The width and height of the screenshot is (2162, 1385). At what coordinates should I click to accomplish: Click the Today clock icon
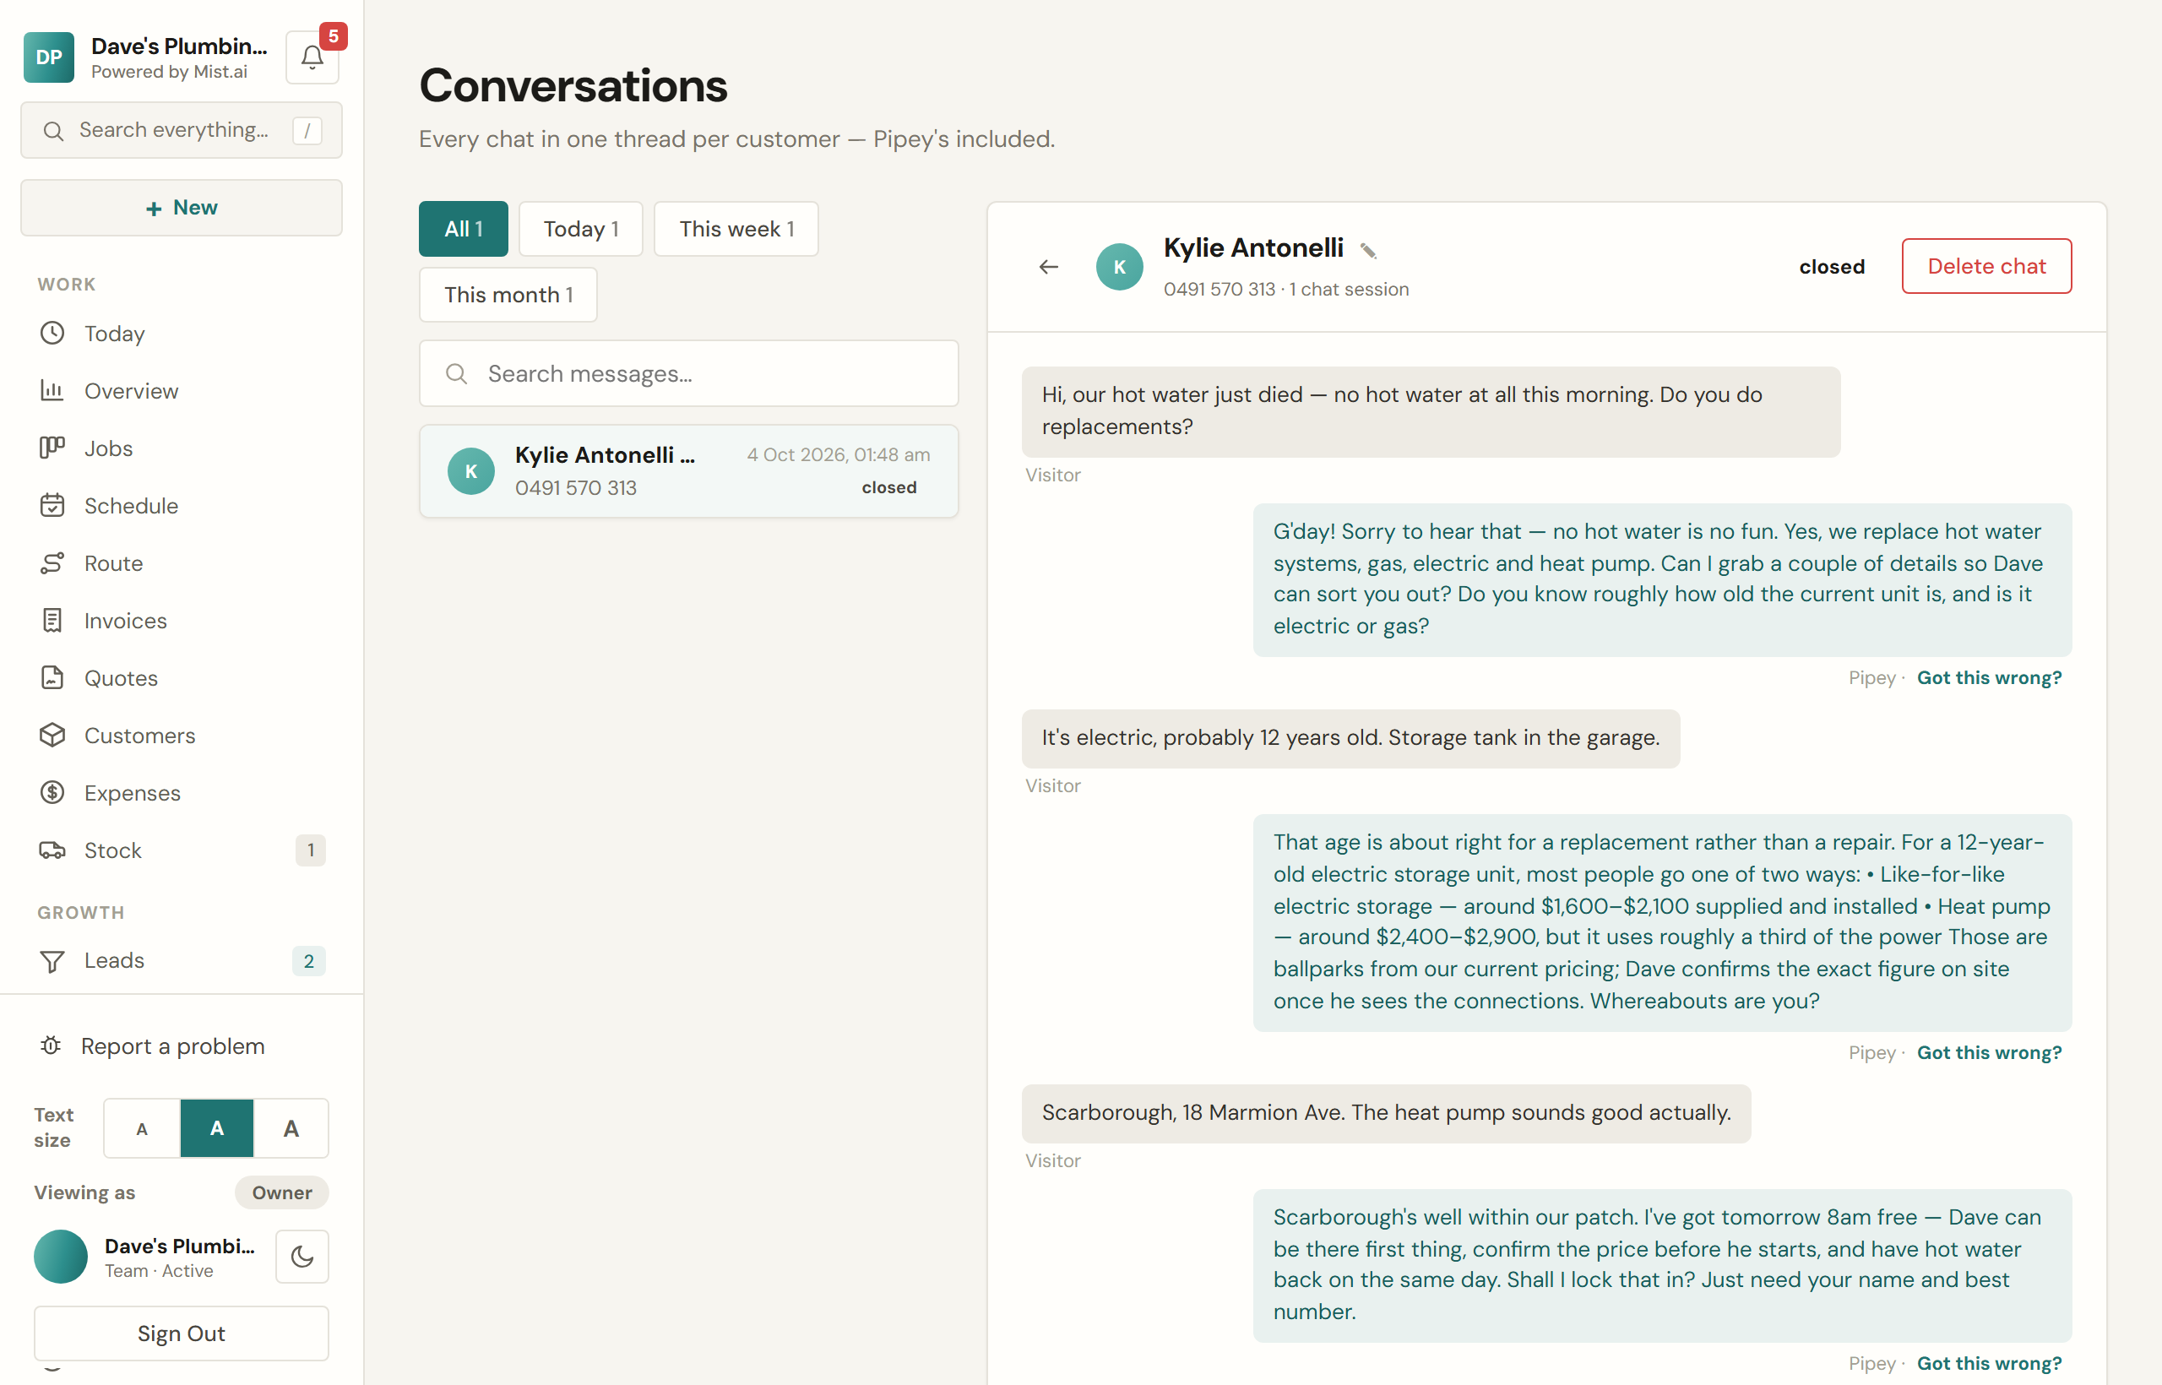coord(52,333)
